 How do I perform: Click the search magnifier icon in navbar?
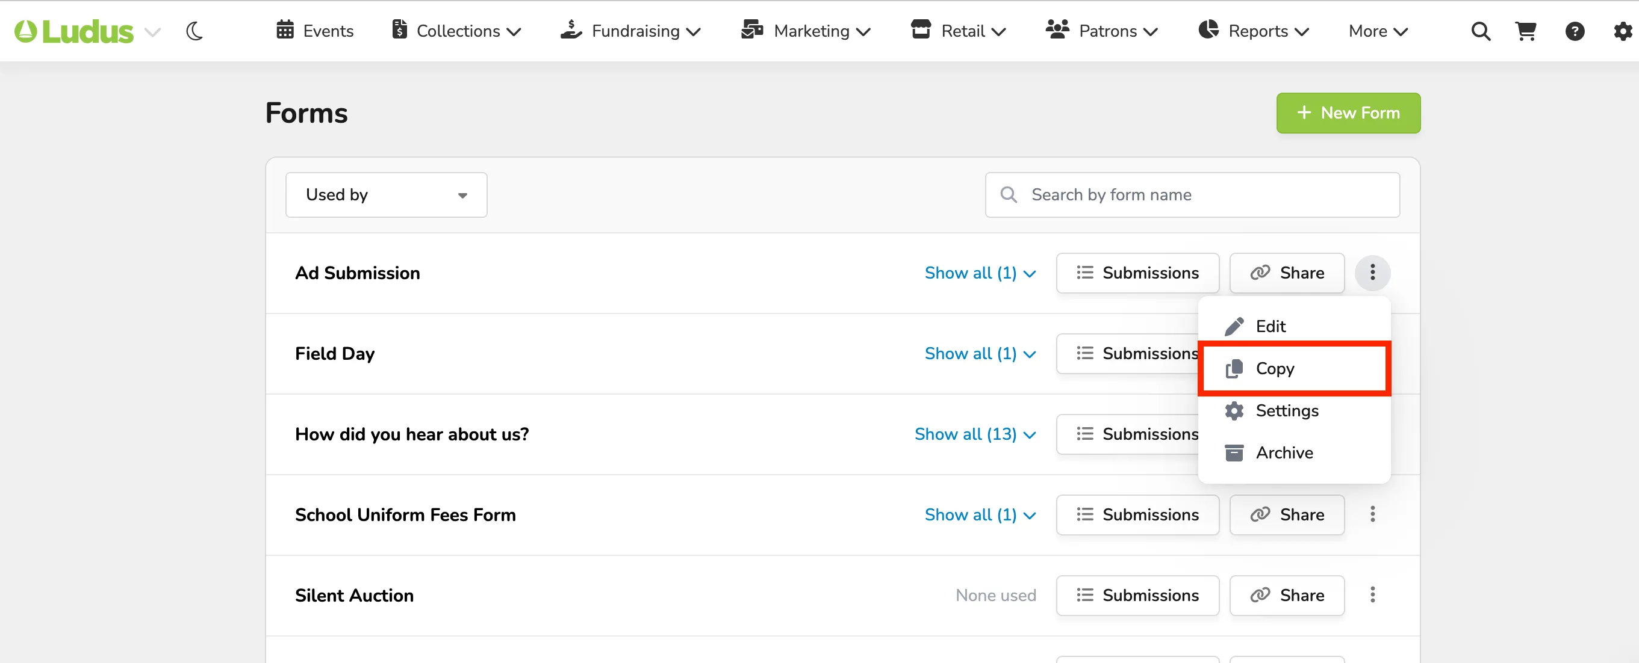pyautogui.click(x=1481, y=31)
